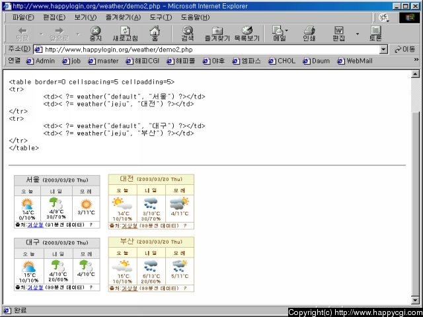This screenshot has width=423, height=317.
Task: Open the 보기(V) menu
Action: coord(85,18)
